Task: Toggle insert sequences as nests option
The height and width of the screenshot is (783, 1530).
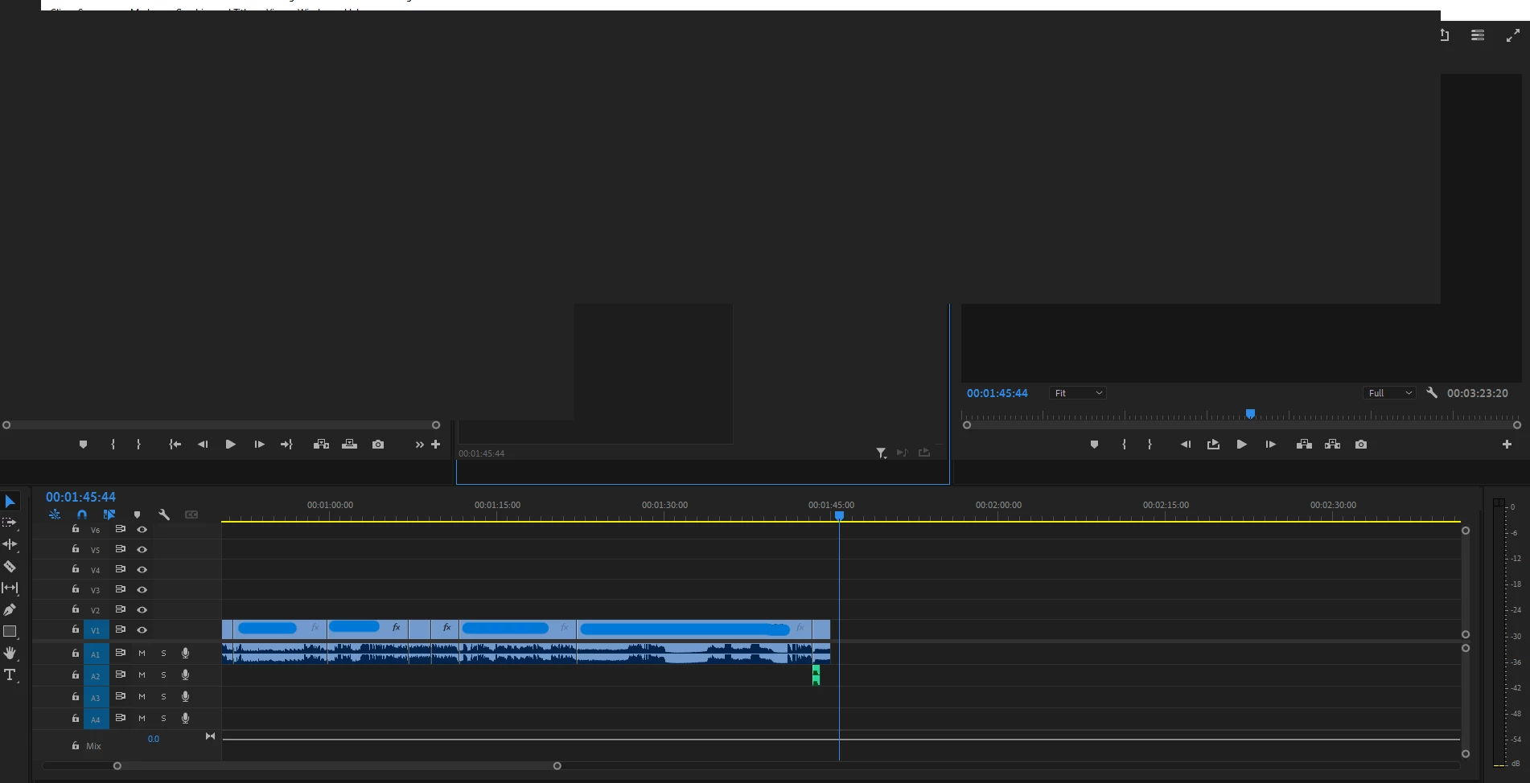Action: pos(55,514)
